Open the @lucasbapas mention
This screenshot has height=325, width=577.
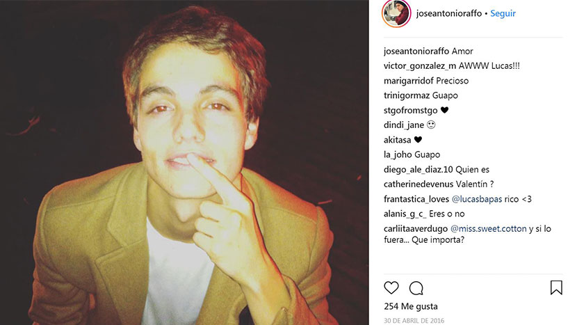tap(476, 199)
